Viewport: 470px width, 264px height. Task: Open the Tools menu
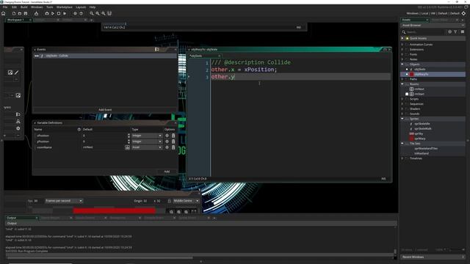[50, 7]
